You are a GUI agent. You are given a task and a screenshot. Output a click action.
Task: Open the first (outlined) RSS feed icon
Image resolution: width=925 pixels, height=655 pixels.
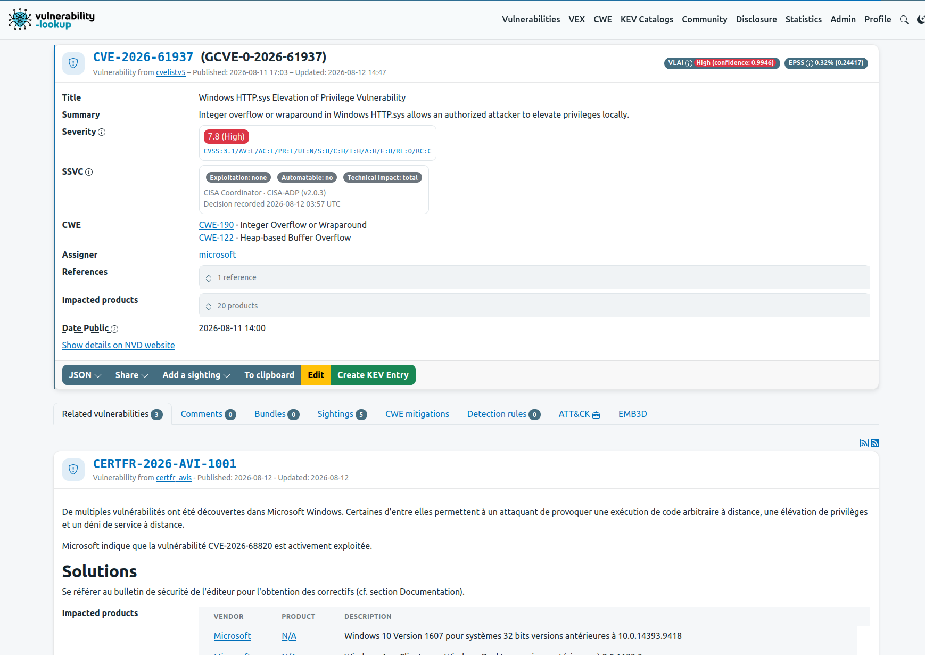[x=864, y=443]
